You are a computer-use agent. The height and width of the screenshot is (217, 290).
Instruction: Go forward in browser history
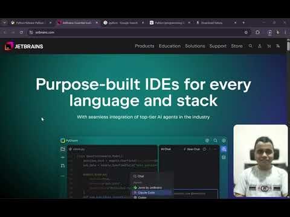click(13, 32)
